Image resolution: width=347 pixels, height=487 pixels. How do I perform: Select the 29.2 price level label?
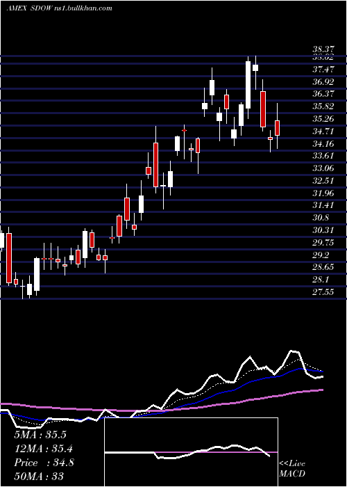click(x=321, y=255)
